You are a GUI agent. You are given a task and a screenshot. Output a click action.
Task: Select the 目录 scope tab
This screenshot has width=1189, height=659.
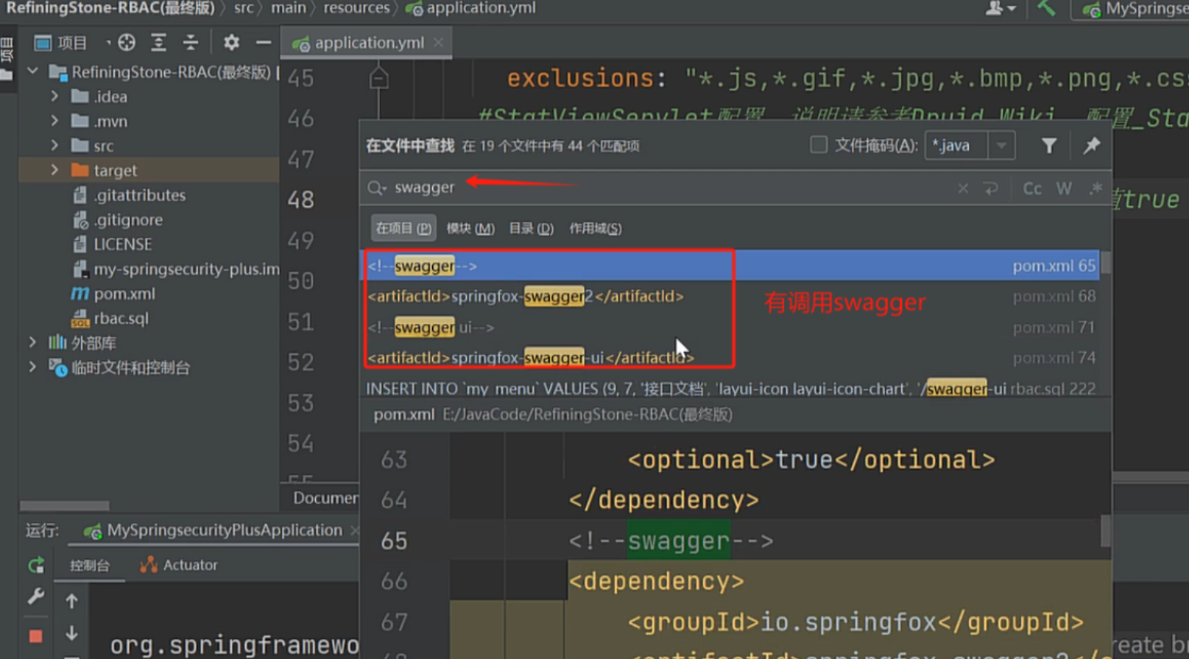click(x=531, y=228)
